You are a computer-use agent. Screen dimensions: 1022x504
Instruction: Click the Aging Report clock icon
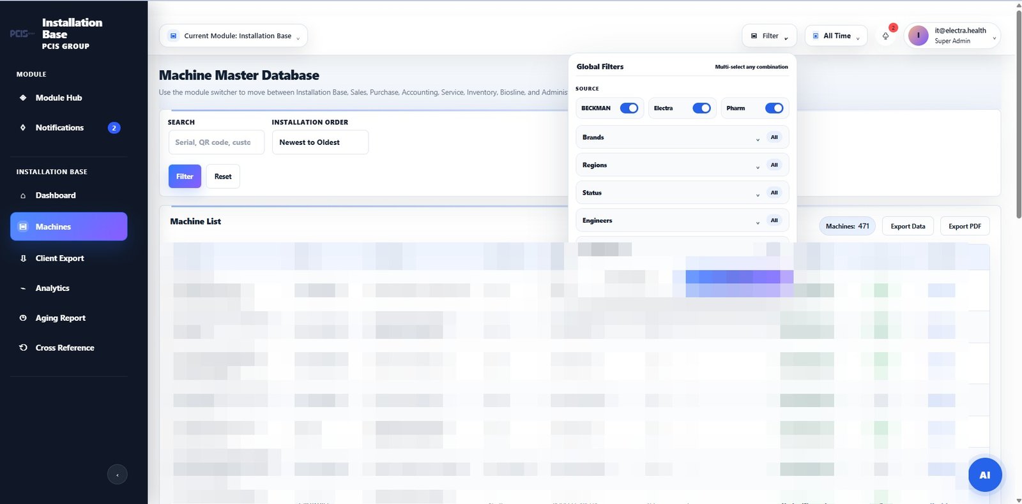tap(23, 318)
